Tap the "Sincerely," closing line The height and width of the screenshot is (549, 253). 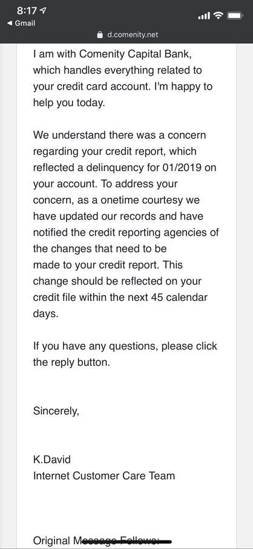56,411
